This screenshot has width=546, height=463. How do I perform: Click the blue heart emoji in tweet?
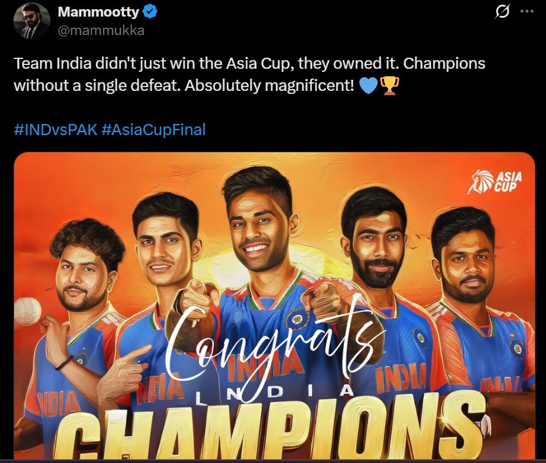pyautogui.click(x=368, y=85)
